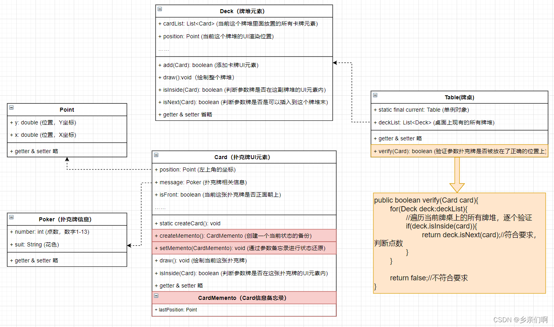
Task: Select Deck's position: Point attribute row
Action: point(244,36)
